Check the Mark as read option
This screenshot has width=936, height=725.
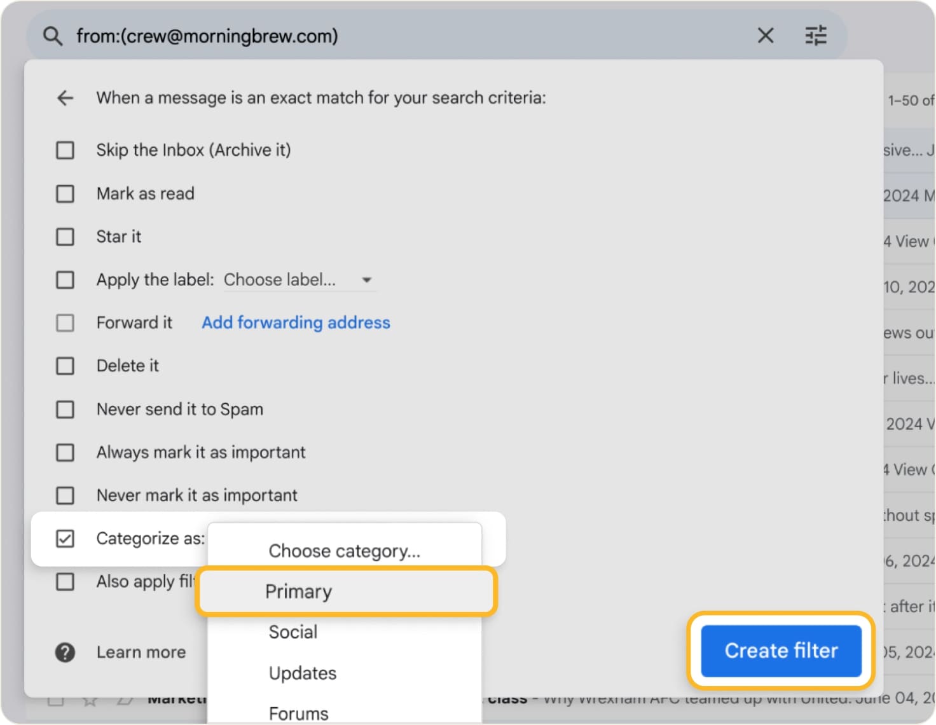tap(65, 193)
